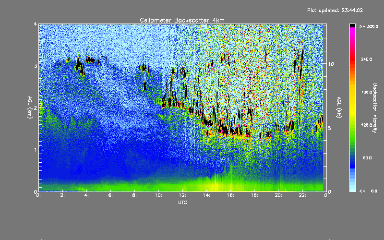Click the "120.0" colorbar value

367,125
